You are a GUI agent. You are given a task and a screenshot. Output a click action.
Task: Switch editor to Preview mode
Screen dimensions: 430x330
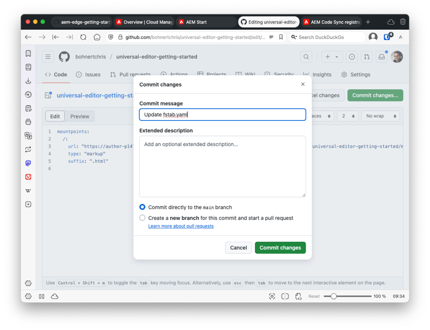[80, 116]
